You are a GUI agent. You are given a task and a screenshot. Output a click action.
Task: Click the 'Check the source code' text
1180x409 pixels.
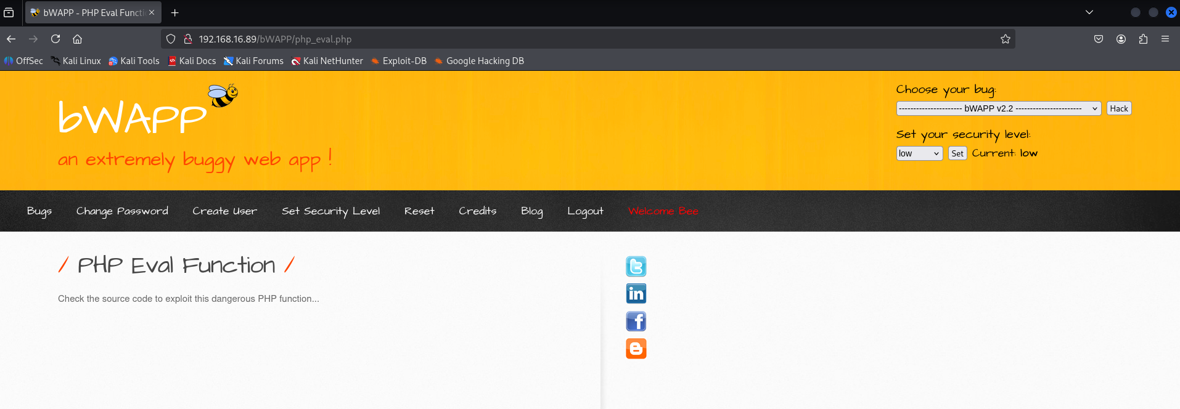[189, 299]
